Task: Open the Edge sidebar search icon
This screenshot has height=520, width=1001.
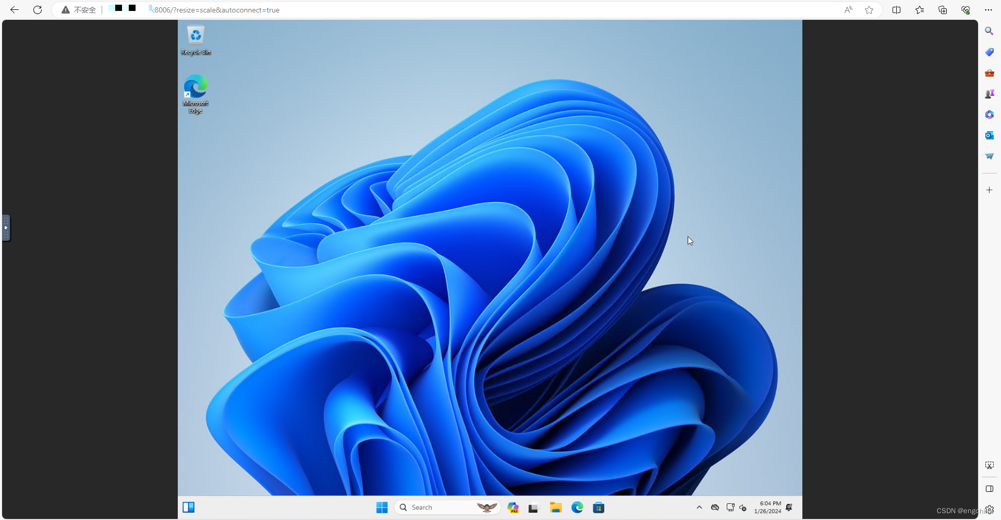Action: [989, 31]
